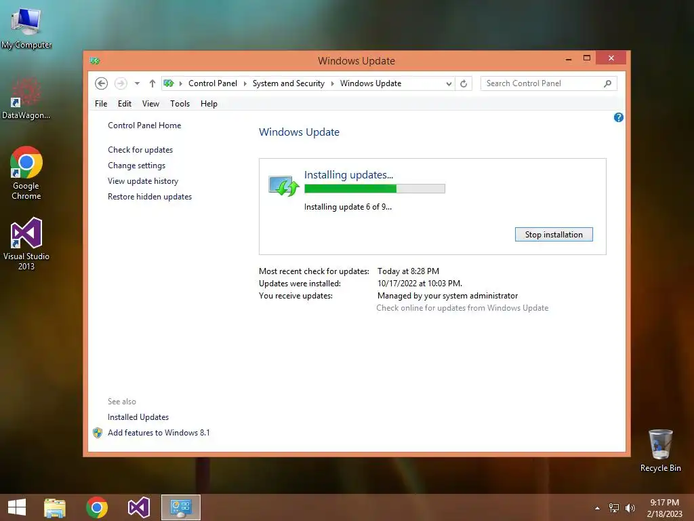Open recent locations dropdown arrow
The height and width of the screenshot is (521, 694).
137,83
